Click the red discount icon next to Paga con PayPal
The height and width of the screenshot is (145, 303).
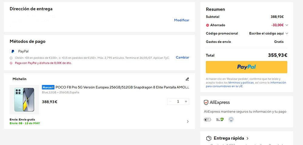coord(11,63)
